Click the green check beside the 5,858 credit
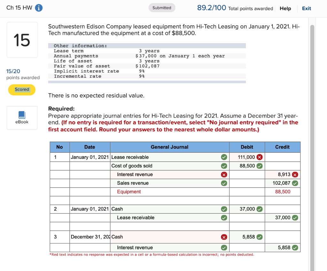The width and height of the screenshot is (327, 271). pyautogui.click(x=296, y=247)
